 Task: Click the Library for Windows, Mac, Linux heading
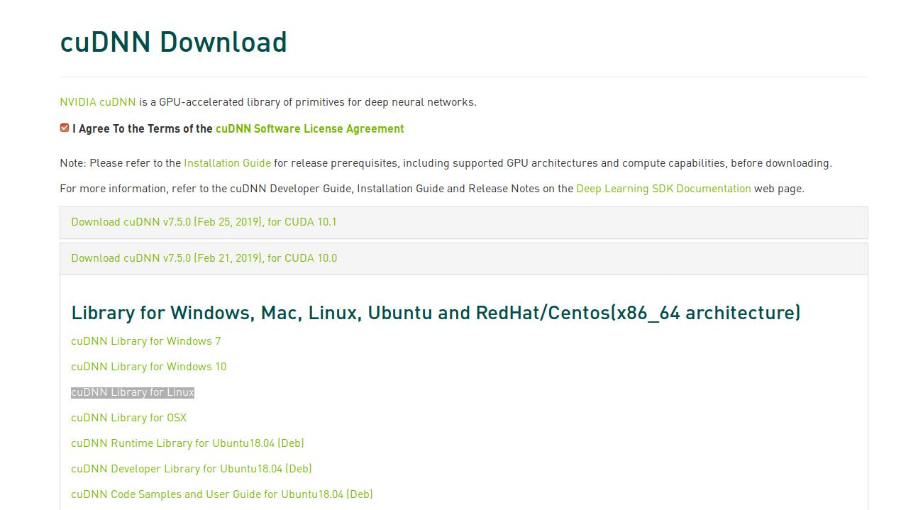pos(436,313)
